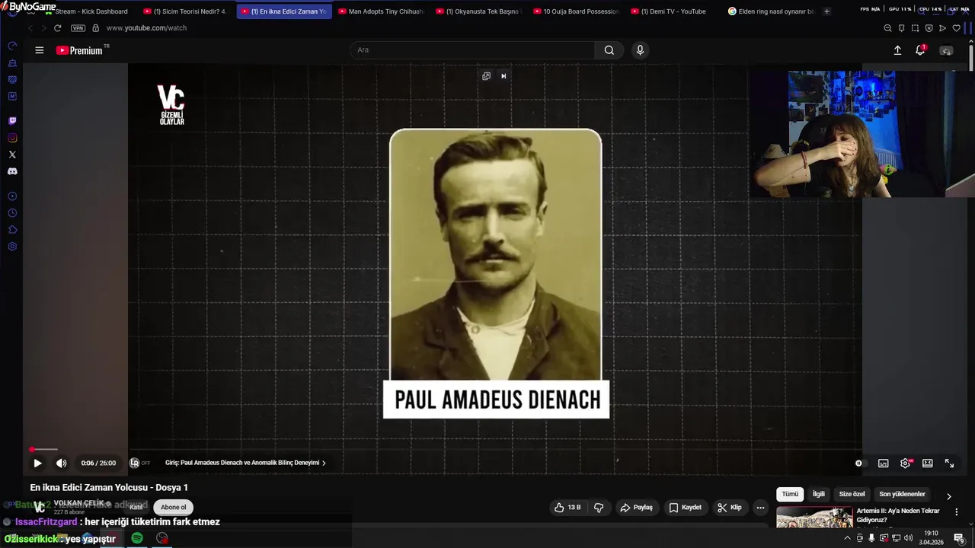The height and width of the screenshot is (548, 975).
Task: Open Artemis II suggested video thumbnail
Action: pyautogui.click(x=814, y=518)
